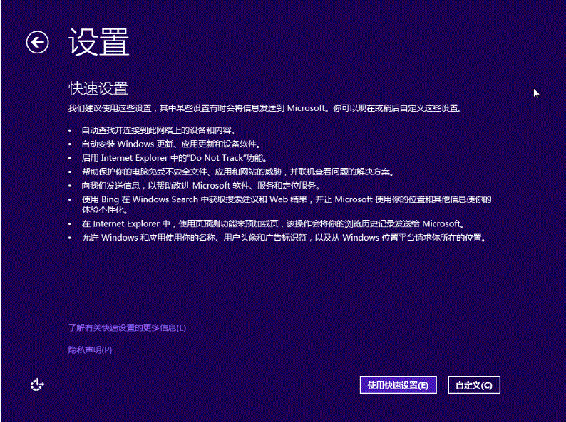Open the Ease of Access icon

pyautogui.click(x=37, y=385)
